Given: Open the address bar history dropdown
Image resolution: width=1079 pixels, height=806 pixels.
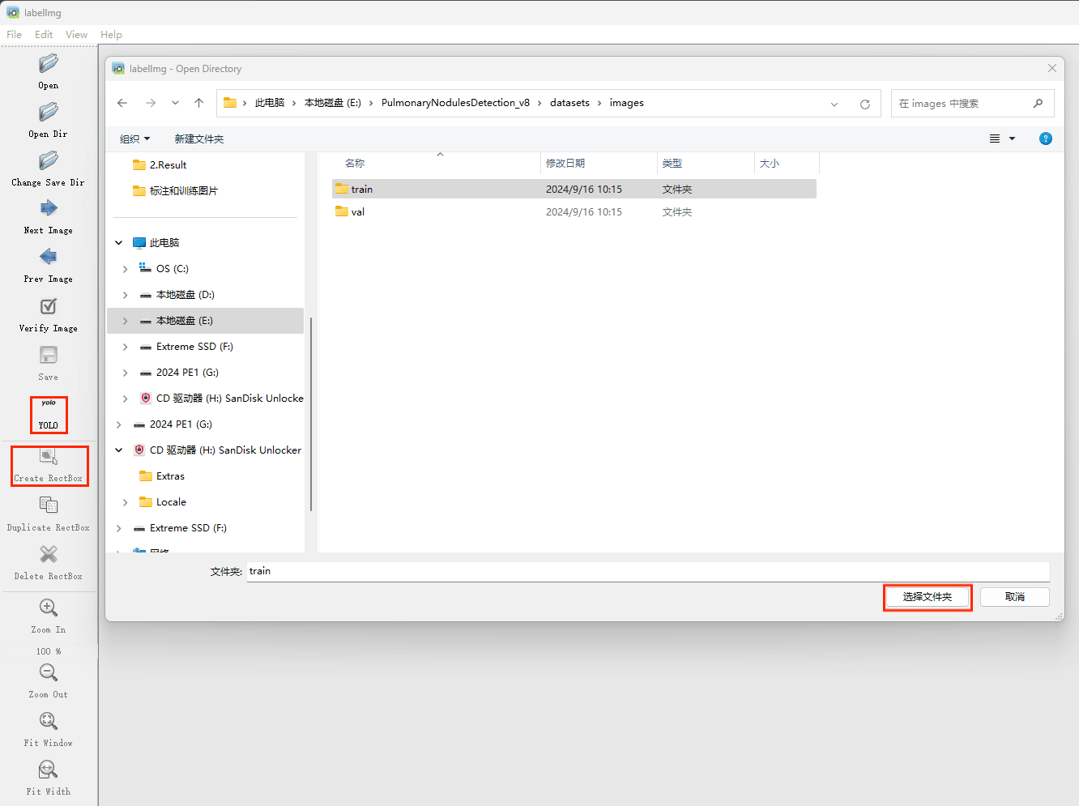Looking at the screenshot, I should click(834, 104).
